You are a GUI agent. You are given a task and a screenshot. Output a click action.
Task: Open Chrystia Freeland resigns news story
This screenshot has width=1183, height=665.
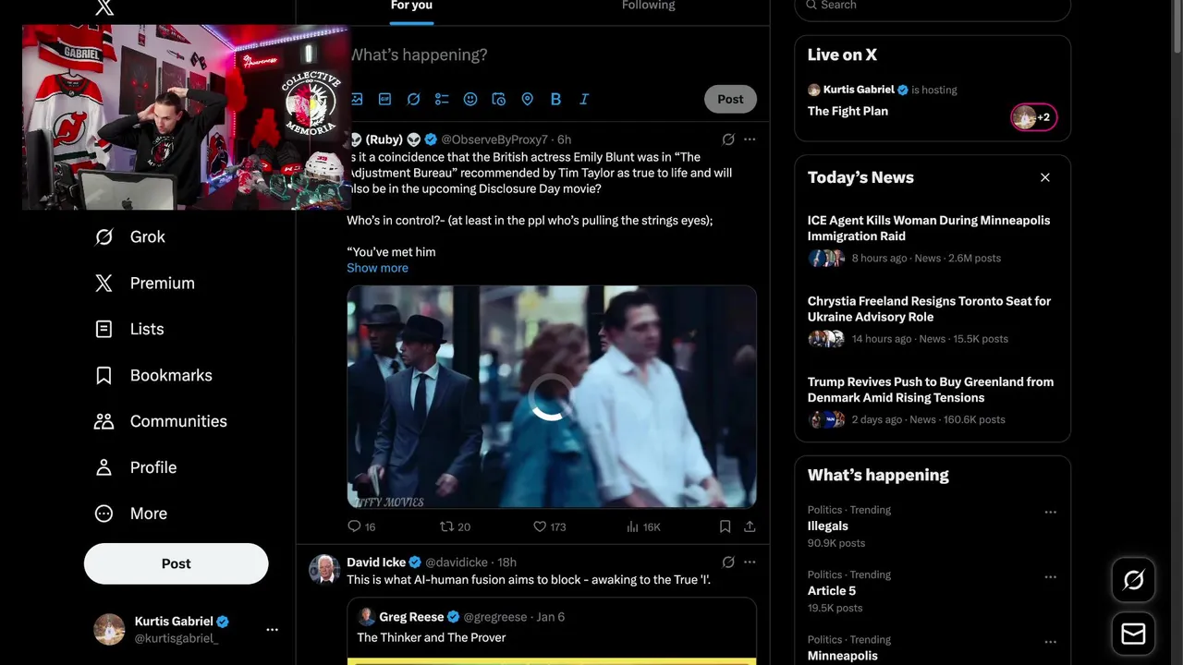tap(933, 320)
